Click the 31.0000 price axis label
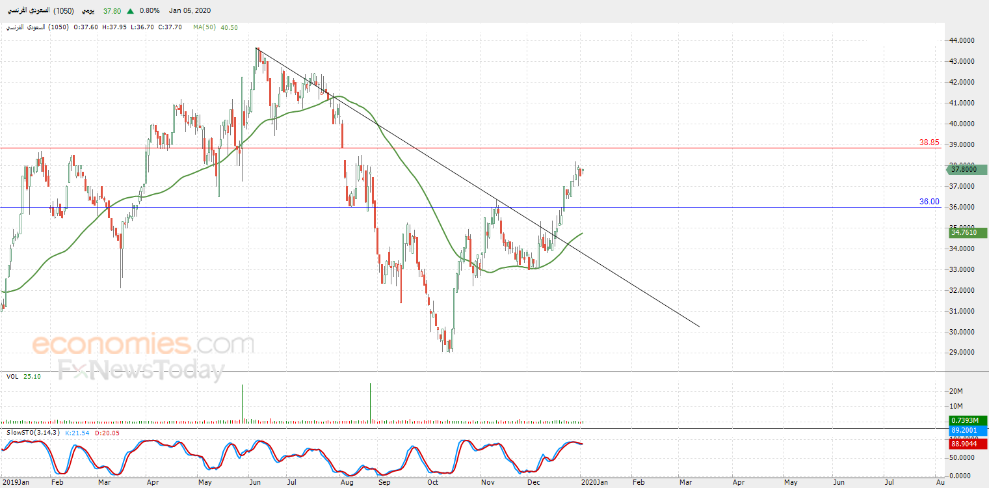989x488 pixels. coord(962,311)
